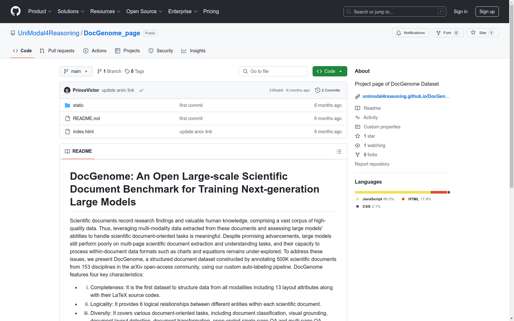The height and width of the screenshot is (321, 514).
Task: Click the Sign up button
Action: coord(487,12)
